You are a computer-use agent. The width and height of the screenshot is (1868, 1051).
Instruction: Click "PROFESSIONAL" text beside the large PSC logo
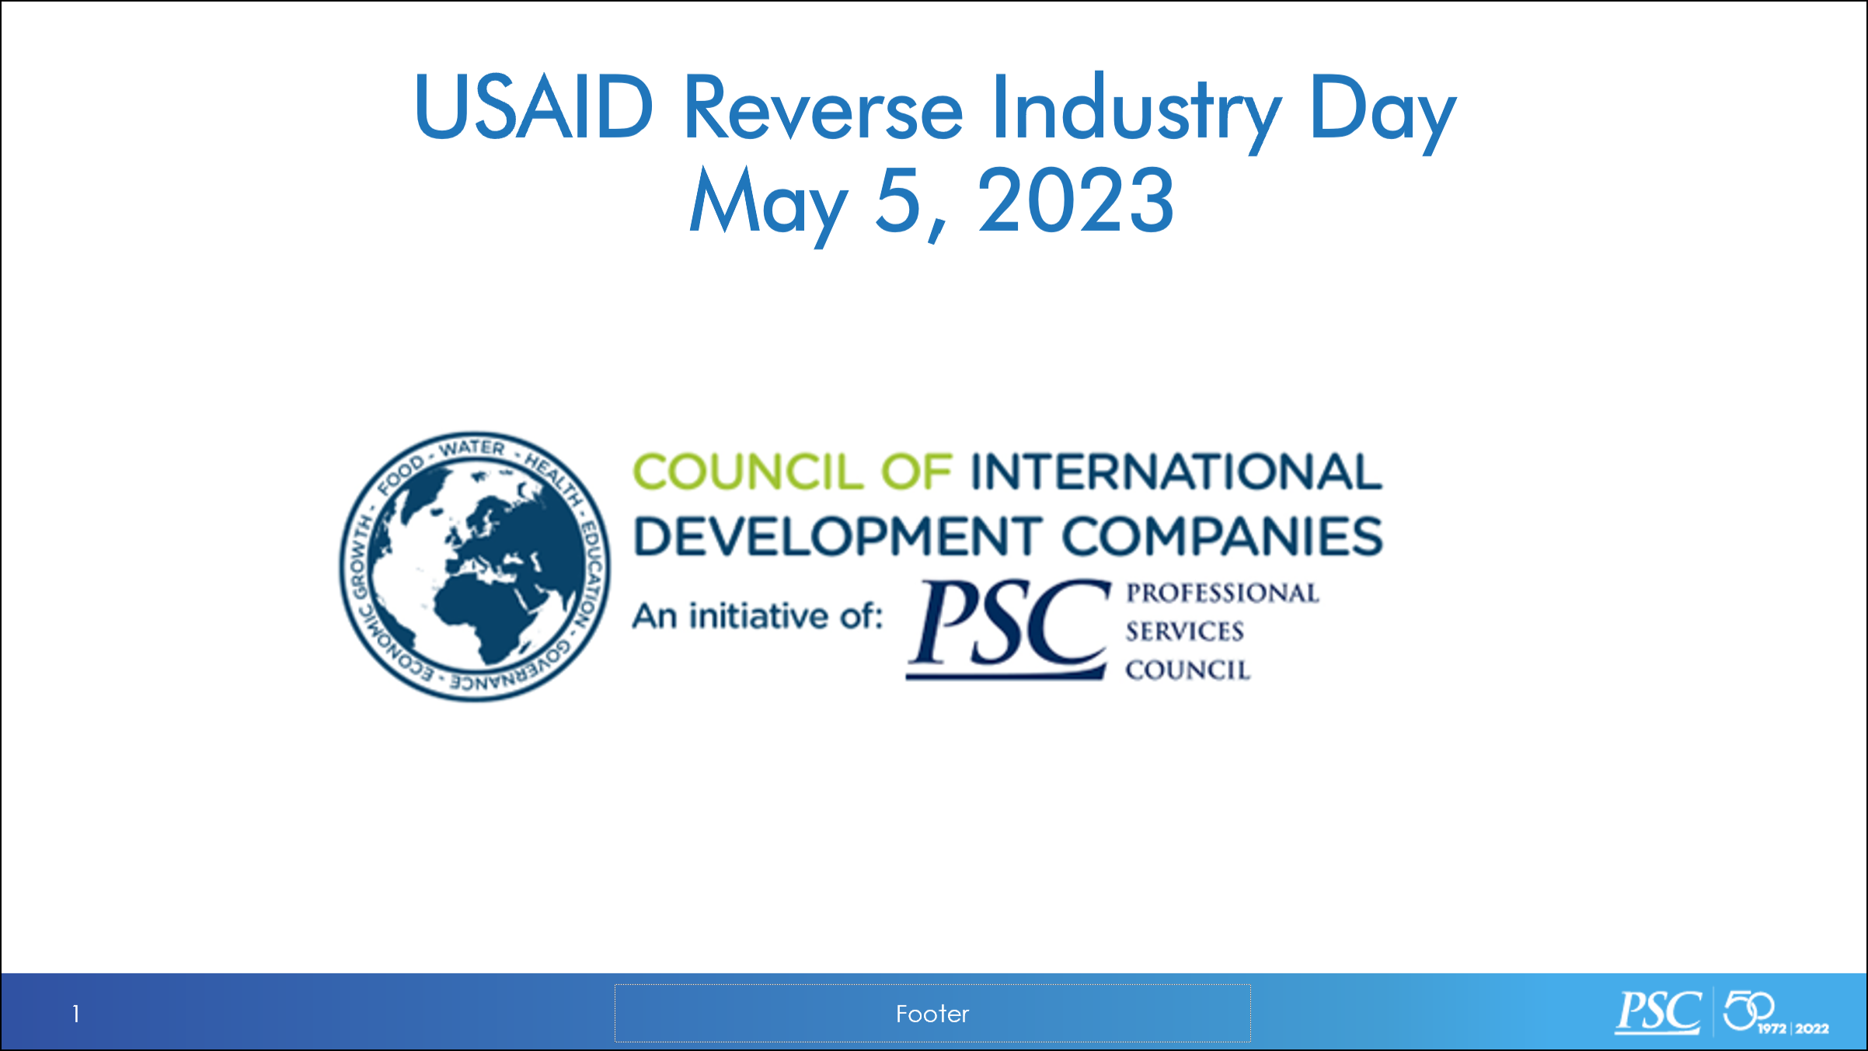[1222, 593]
